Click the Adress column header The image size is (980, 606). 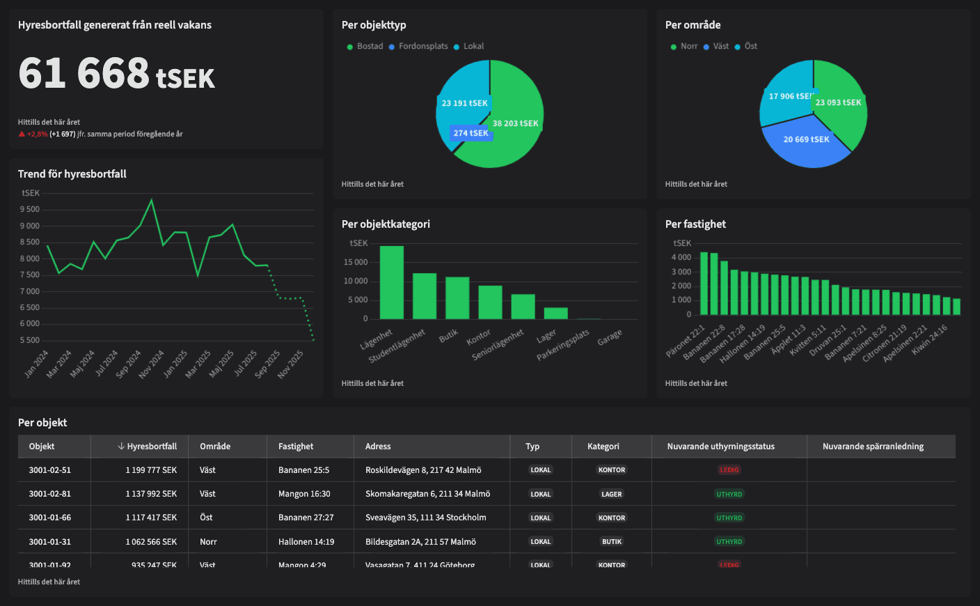tap(378, 446)
